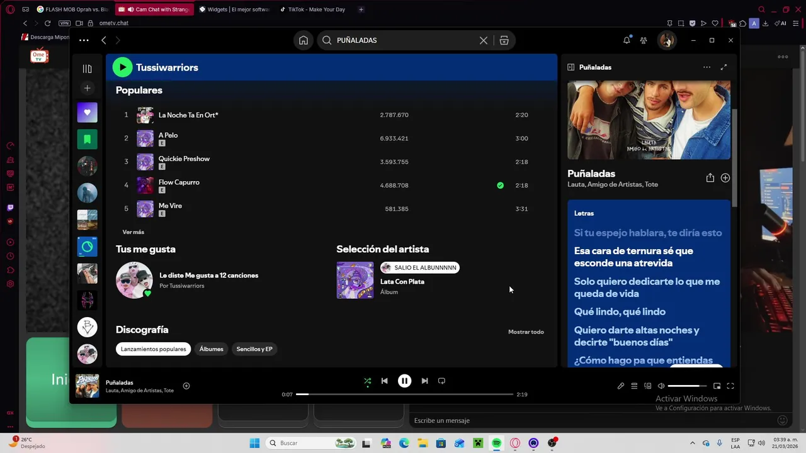Open the play queue

634,386
